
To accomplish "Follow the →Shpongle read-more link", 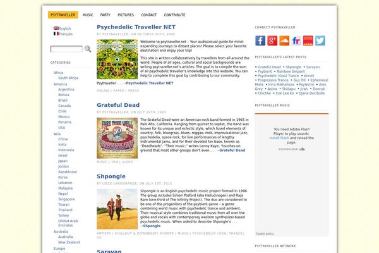I will coord(150,226).
